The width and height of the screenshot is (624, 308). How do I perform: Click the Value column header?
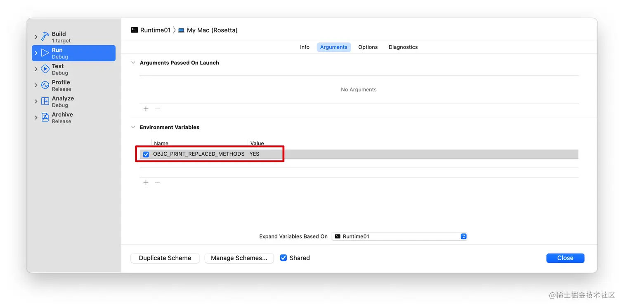(x=257, y=143)
